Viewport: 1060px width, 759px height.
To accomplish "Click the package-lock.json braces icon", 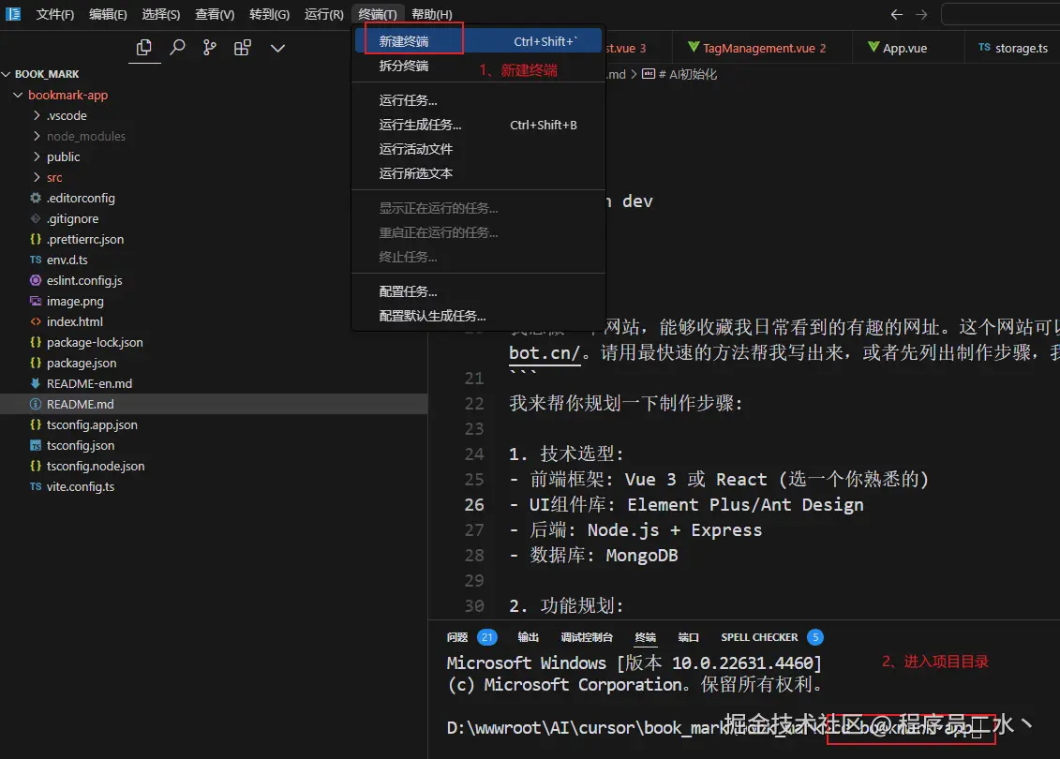I will coord(36,342).
